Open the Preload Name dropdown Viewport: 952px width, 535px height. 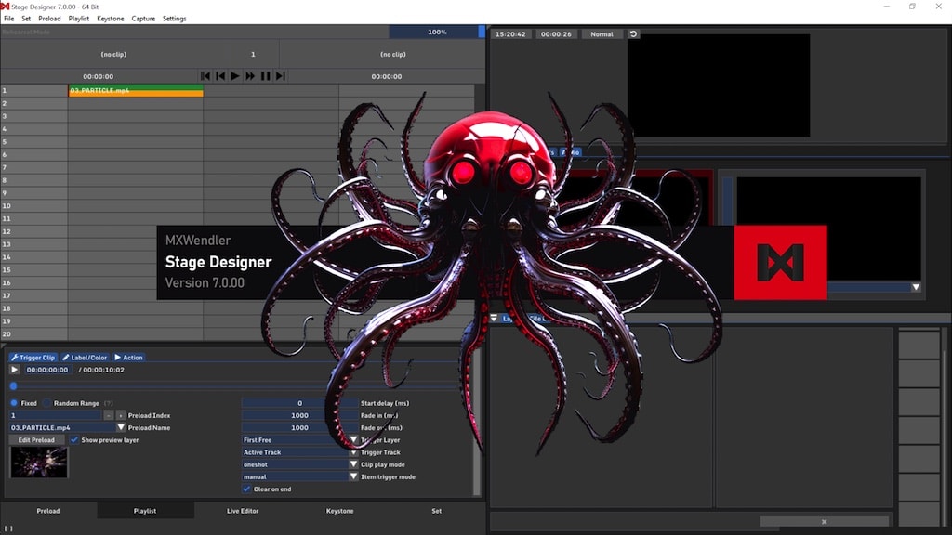[121, 427]
